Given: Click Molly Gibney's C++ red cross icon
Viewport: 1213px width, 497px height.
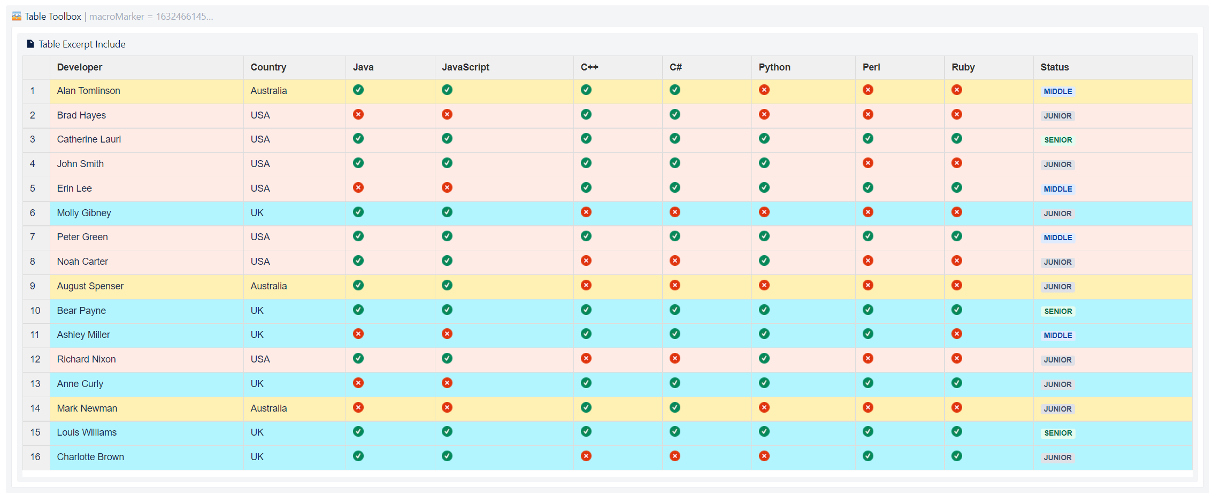Looking at the screenshot, I should coord(586,211).
